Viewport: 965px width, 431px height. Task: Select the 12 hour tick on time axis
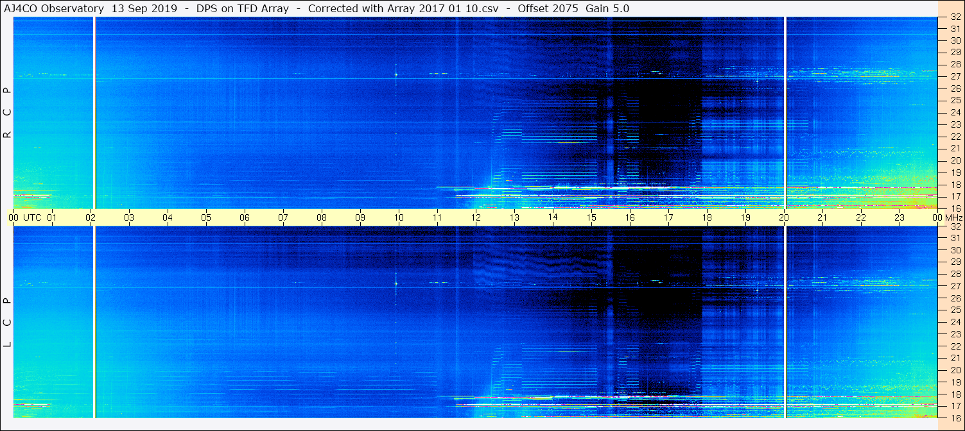tap(476, 217)
